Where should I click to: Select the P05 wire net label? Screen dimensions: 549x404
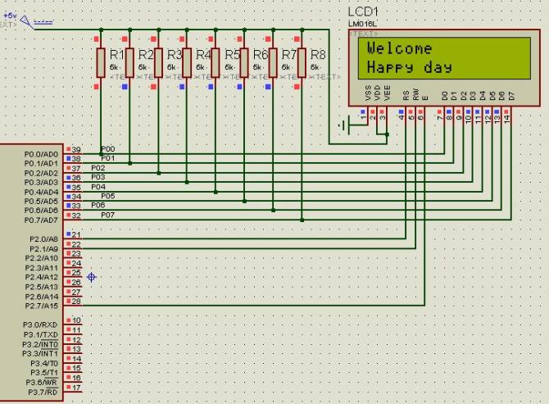point(108,196)
